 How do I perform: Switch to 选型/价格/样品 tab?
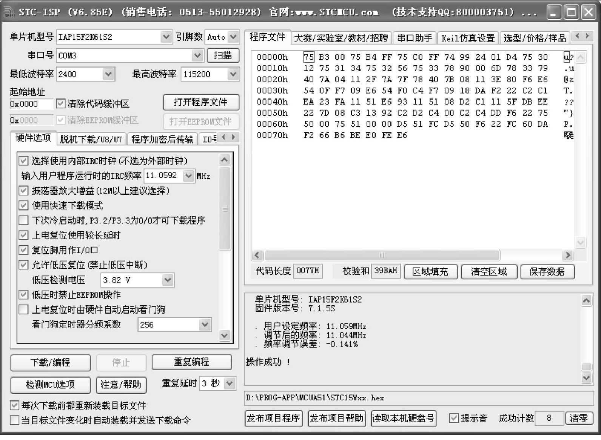click(535, 38)
